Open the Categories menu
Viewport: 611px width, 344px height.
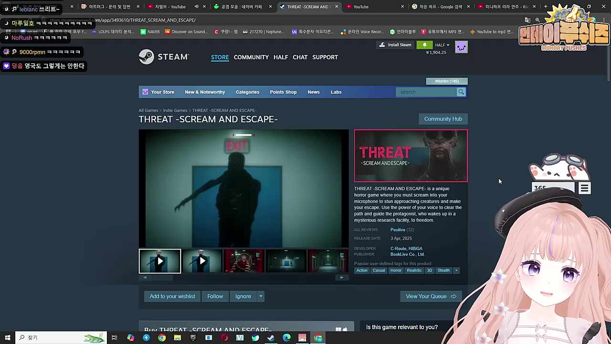point(247,92)
